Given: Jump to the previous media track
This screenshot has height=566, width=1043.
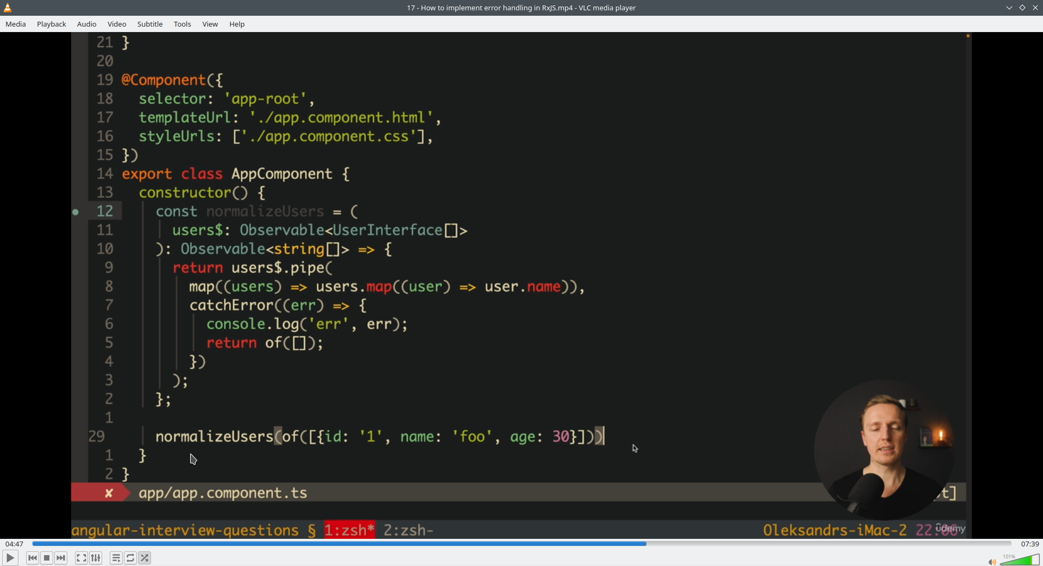Looking at the screenshot, I should pyautogui.click(x=33, y=558).
